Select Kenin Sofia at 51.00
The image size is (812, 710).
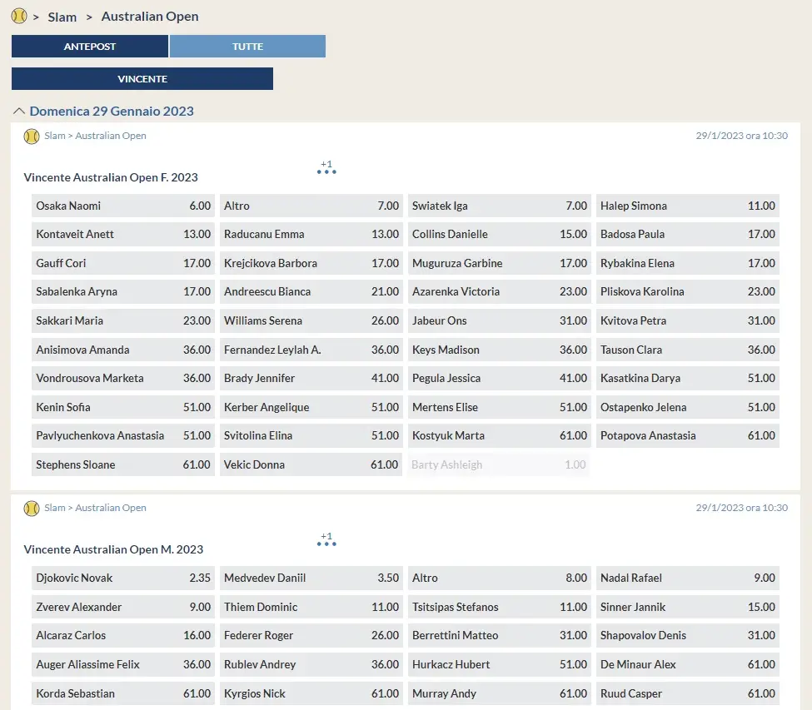123,407
